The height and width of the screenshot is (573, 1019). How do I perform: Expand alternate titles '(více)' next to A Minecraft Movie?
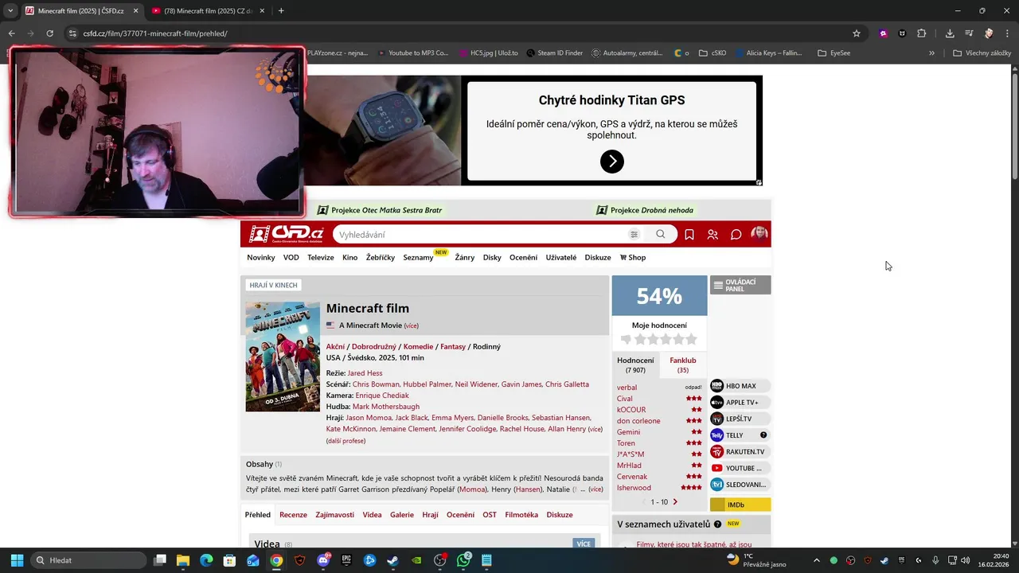coord(411,325)
